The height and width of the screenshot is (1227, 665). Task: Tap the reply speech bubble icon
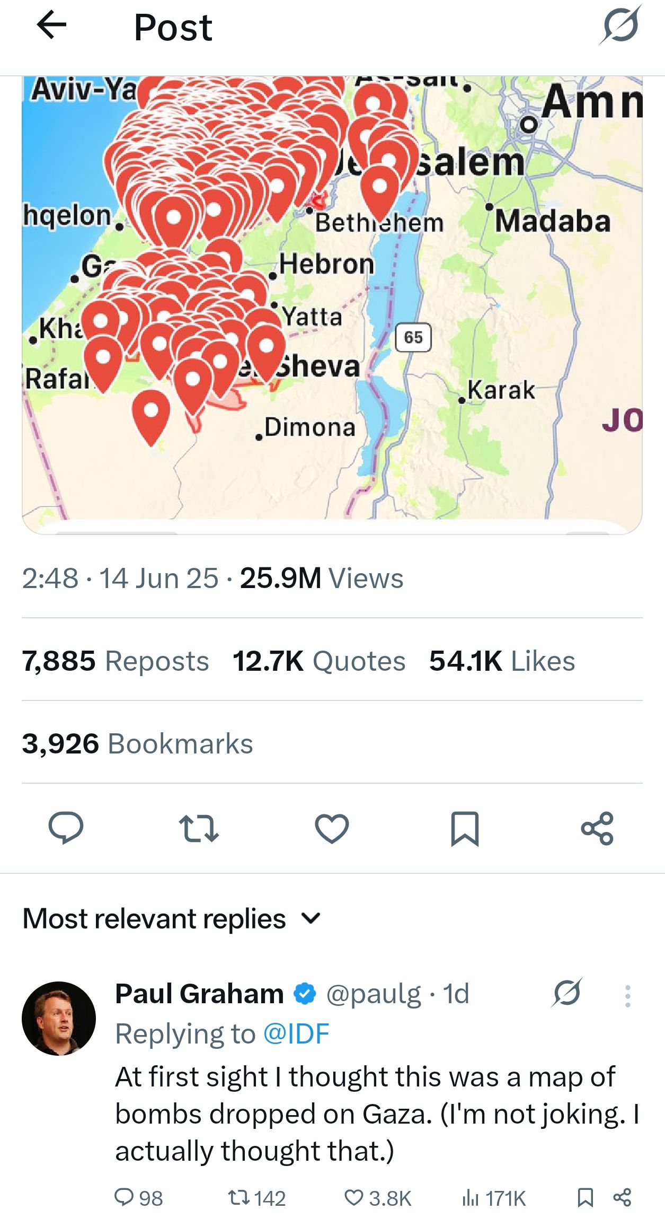click(x=66, y=828)
